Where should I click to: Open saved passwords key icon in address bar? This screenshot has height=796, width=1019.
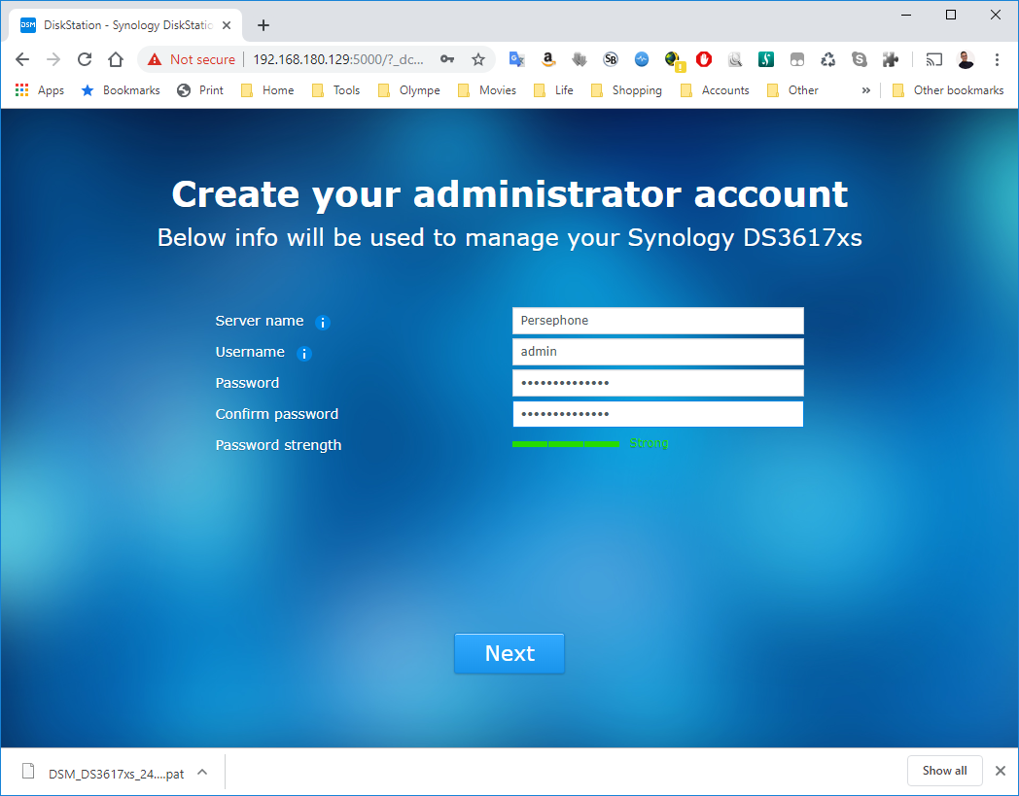click(447, 59)
